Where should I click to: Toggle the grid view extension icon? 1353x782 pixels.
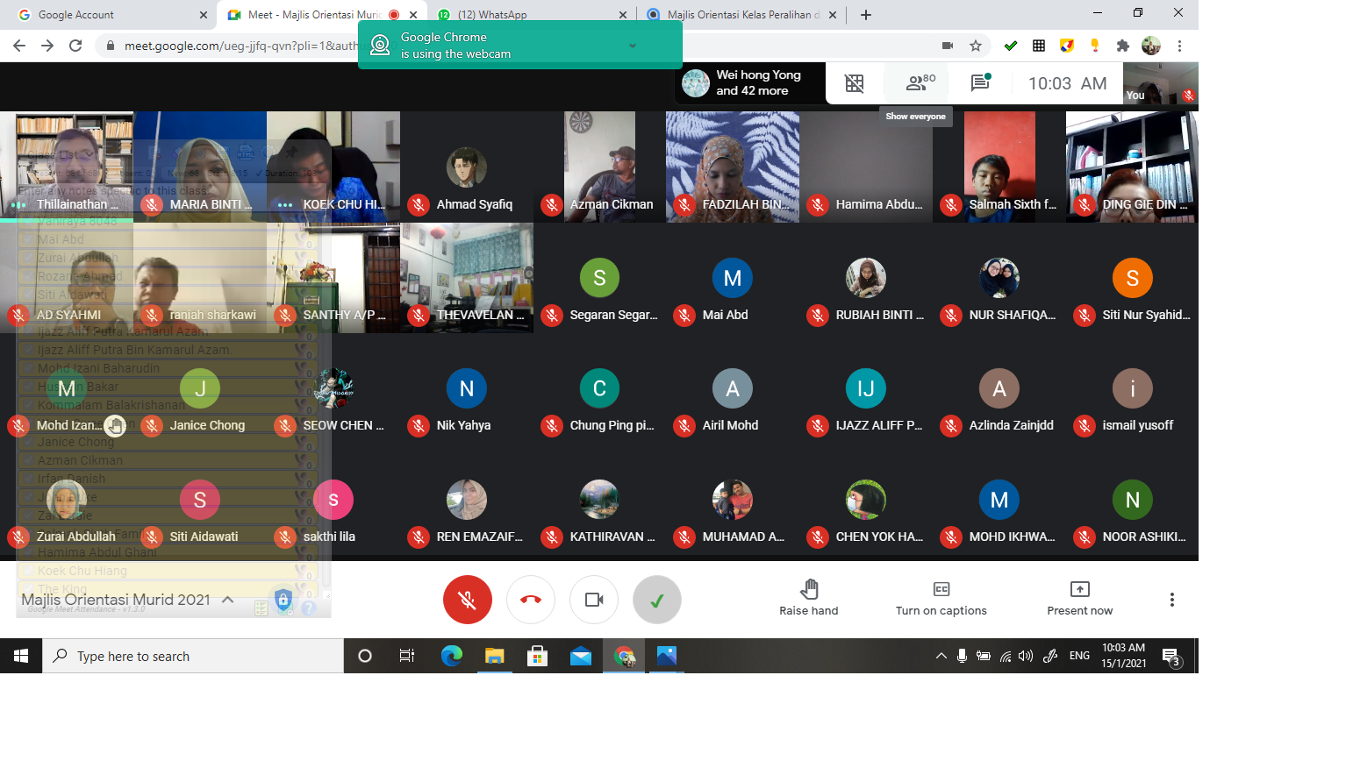click(x=854, y=83)
